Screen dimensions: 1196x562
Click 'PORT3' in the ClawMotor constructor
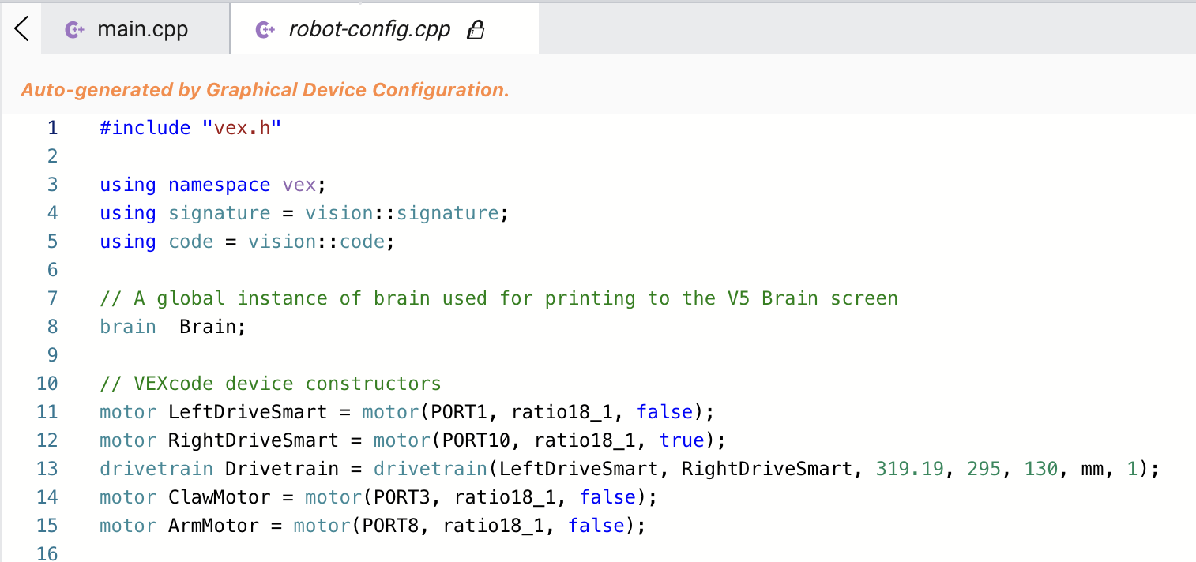point(402,497)
